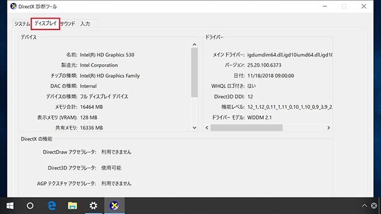381x214 pixels.
Task: Click shared memory value 16336 MB
Action: (x=92, y=128)
